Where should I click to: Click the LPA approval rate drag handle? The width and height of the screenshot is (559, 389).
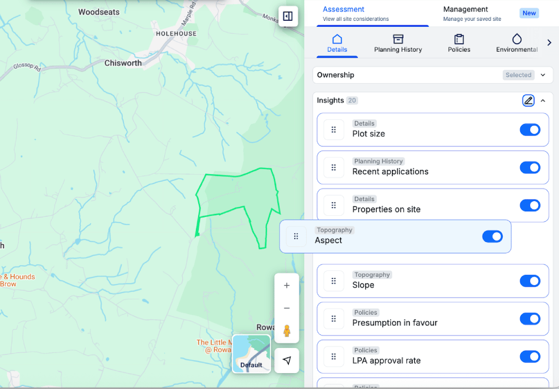pyautogui.click(x=334, y=357)
